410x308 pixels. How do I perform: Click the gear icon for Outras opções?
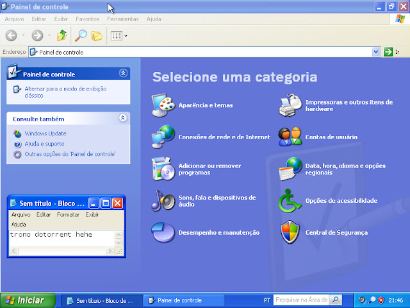[17, 154]
